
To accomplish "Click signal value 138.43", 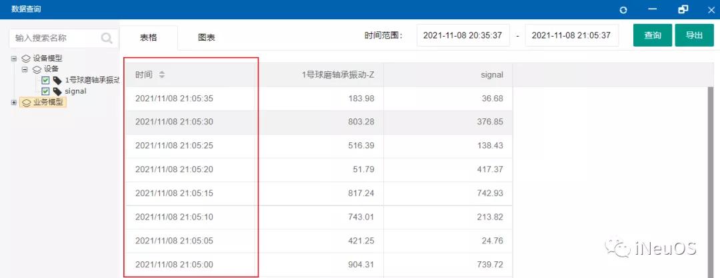I will pyautogui.click(x=491, y=146).
